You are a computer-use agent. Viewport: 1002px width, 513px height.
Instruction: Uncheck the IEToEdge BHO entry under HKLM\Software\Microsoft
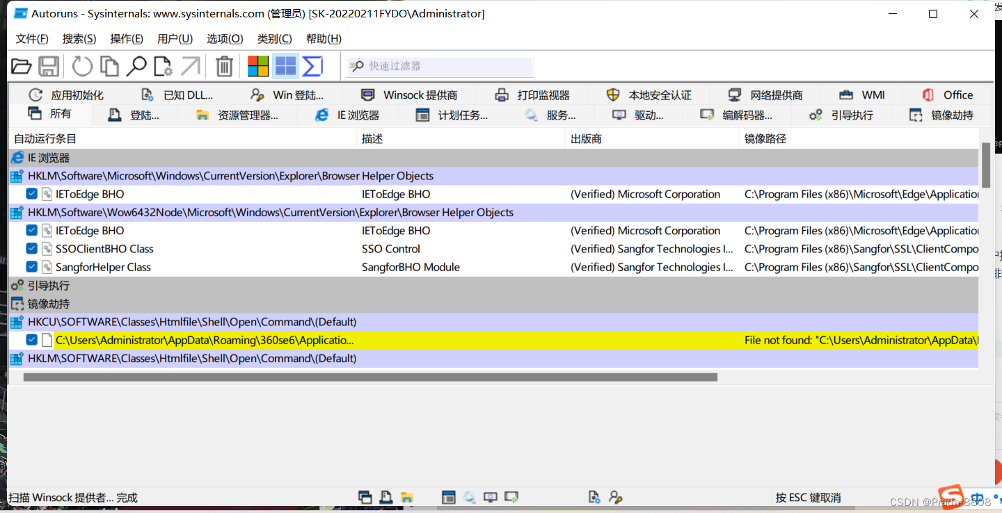tap(32, 194)
